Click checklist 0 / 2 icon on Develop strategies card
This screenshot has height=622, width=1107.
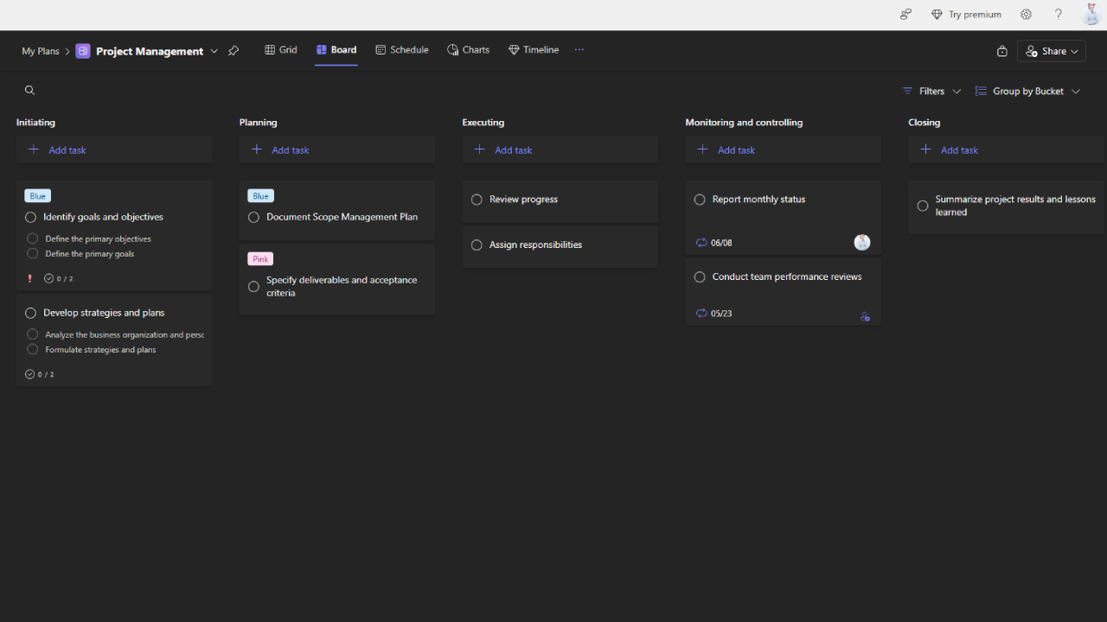[x=29, y=374]
